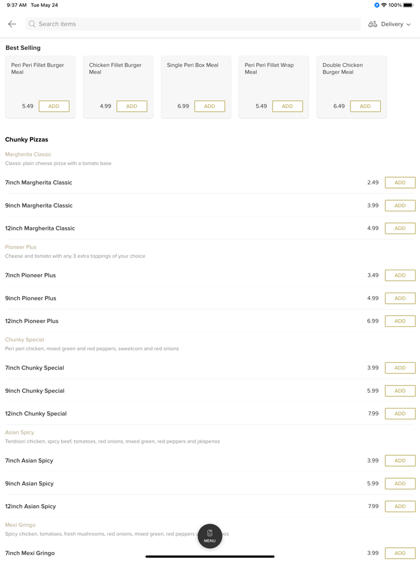Add 7inch Margherita Classic pizza
Image resolution: width=420 pixels, height=561 pixels.
pyautogui.click(x=400, y=183)
